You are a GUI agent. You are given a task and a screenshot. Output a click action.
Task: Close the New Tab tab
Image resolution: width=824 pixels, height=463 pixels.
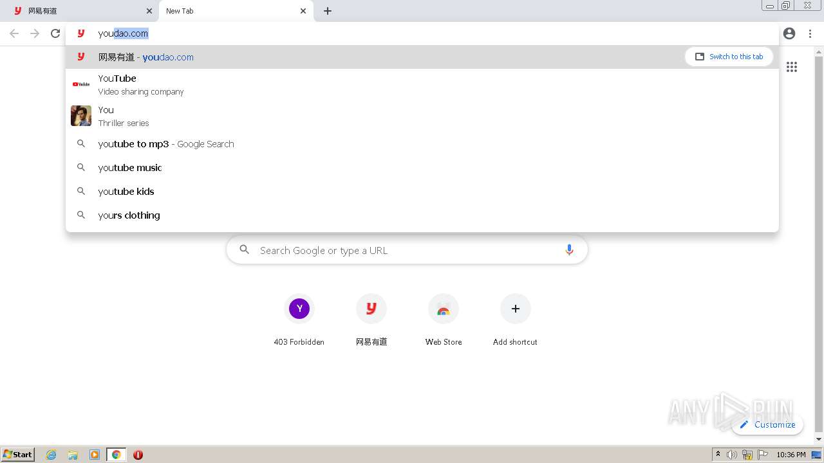point(303,11)
